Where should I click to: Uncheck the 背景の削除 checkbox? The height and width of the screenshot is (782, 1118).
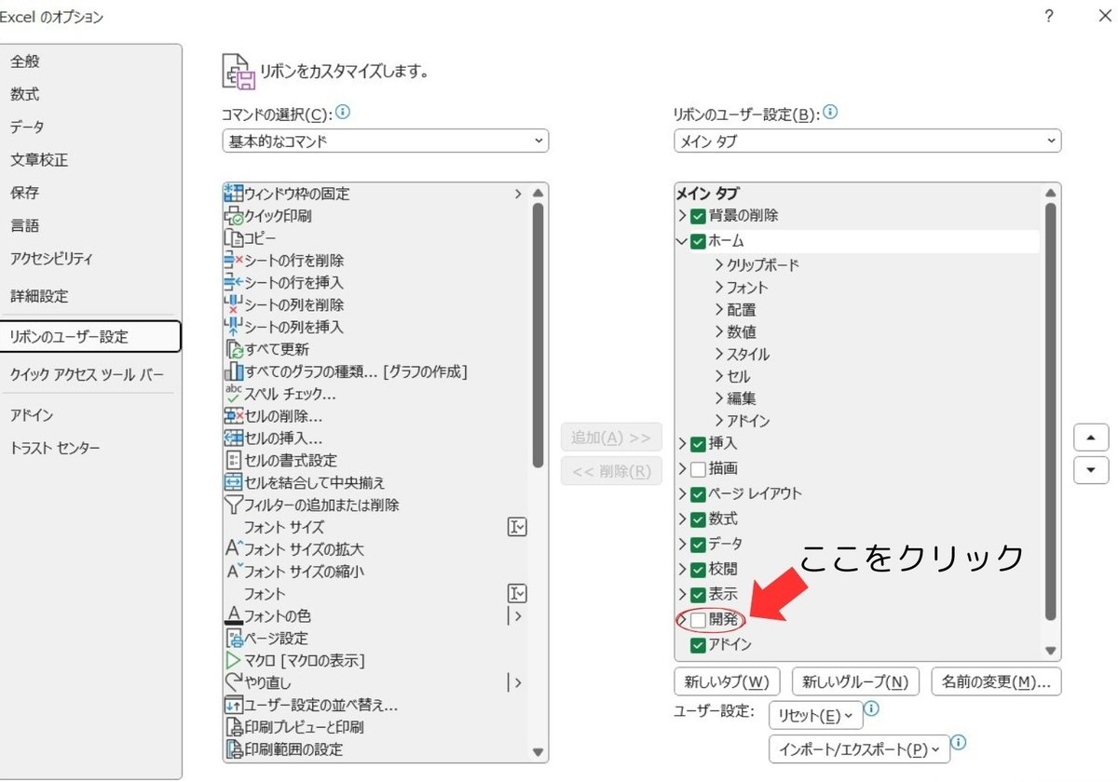(698, 216)
